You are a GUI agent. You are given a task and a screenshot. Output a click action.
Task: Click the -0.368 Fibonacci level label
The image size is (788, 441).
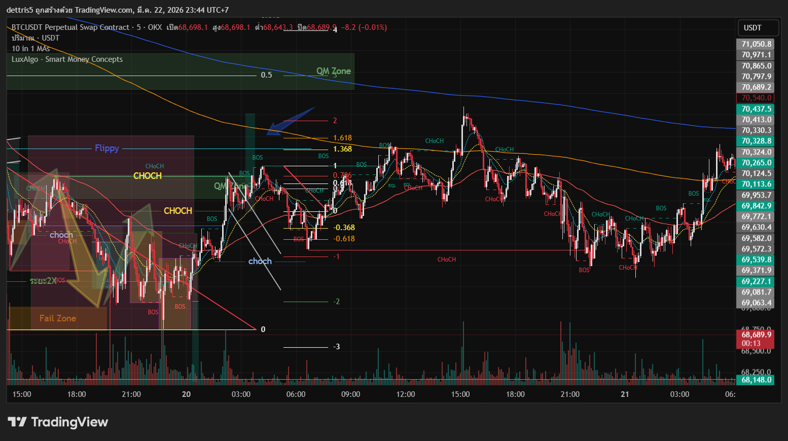[x=344, y=228]
